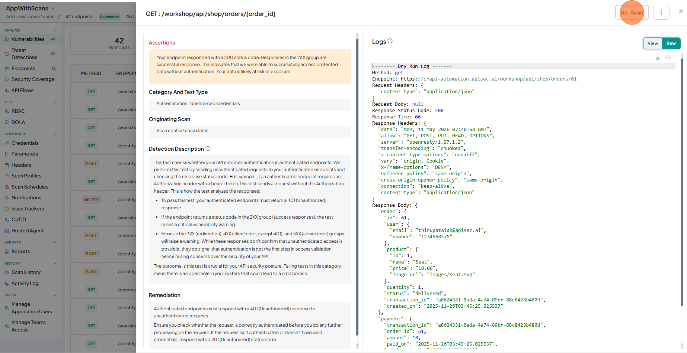Switch logs to View mode
This screenshot has height=353, width=687.
[x=653, y=43]
